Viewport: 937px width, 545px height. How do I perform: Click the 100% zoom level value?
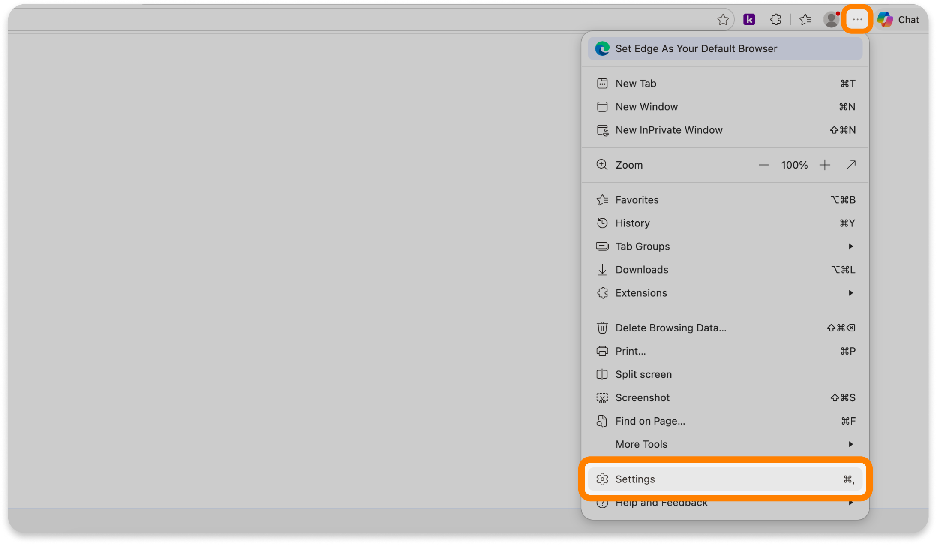(x=794, y=165)
